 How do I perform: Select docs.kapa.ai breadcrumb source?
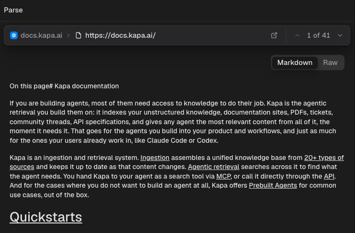[x=41, y=35]
